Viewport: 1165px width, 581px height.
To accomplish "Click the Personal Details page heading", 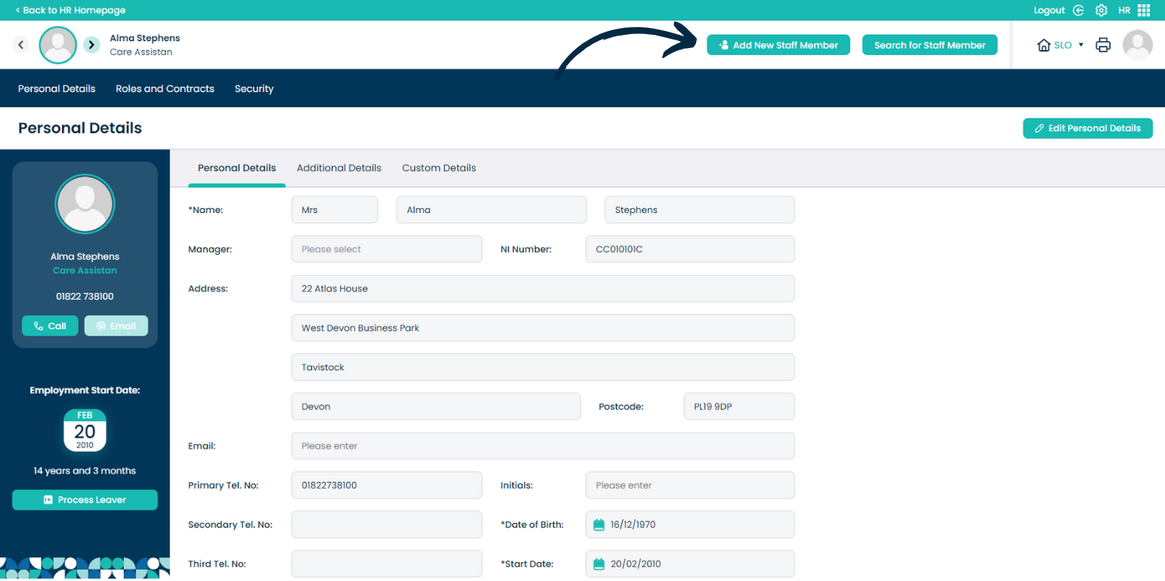I will pyautogui.click(x=80, y=129).
